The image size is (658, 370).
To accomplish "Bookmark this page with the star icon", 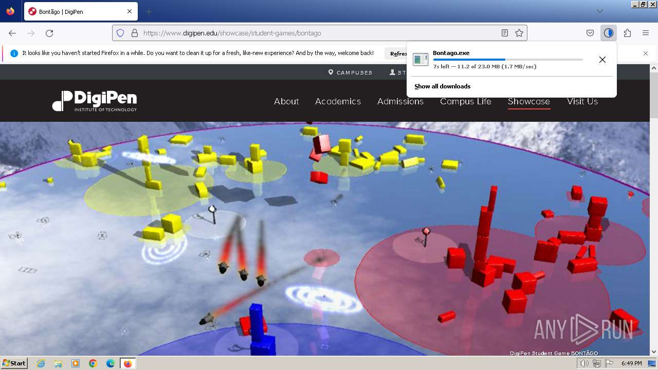I will tap(519, 33).
